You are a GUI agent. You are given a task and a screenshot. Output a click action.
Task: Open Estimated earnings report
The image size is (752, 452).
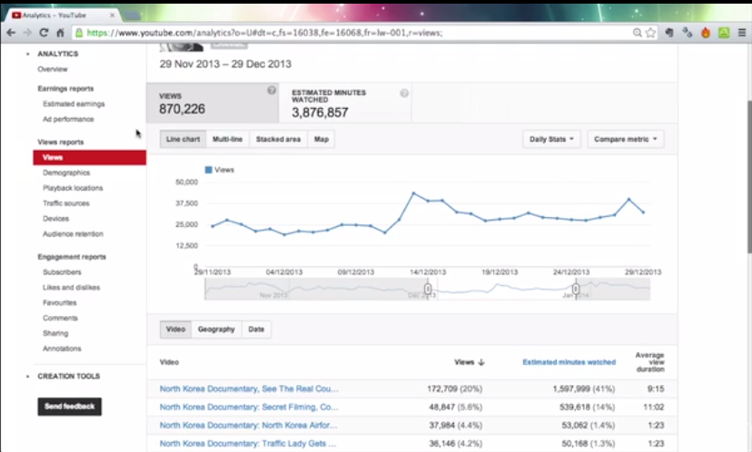tap(74, 104)
